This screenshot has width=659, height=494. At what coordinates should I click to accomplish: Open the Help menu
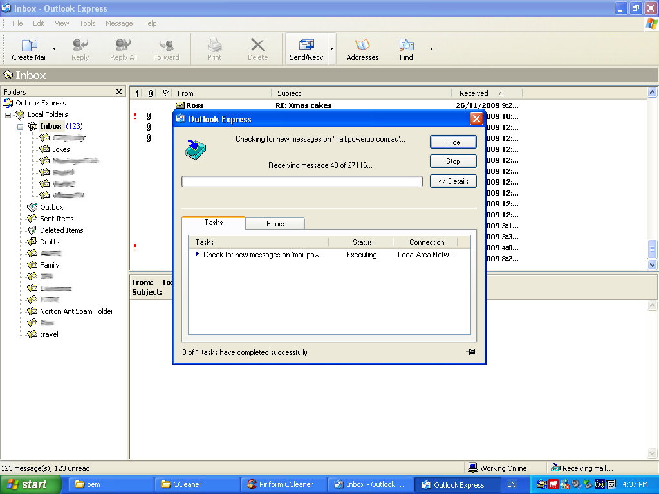pos(149,23)
